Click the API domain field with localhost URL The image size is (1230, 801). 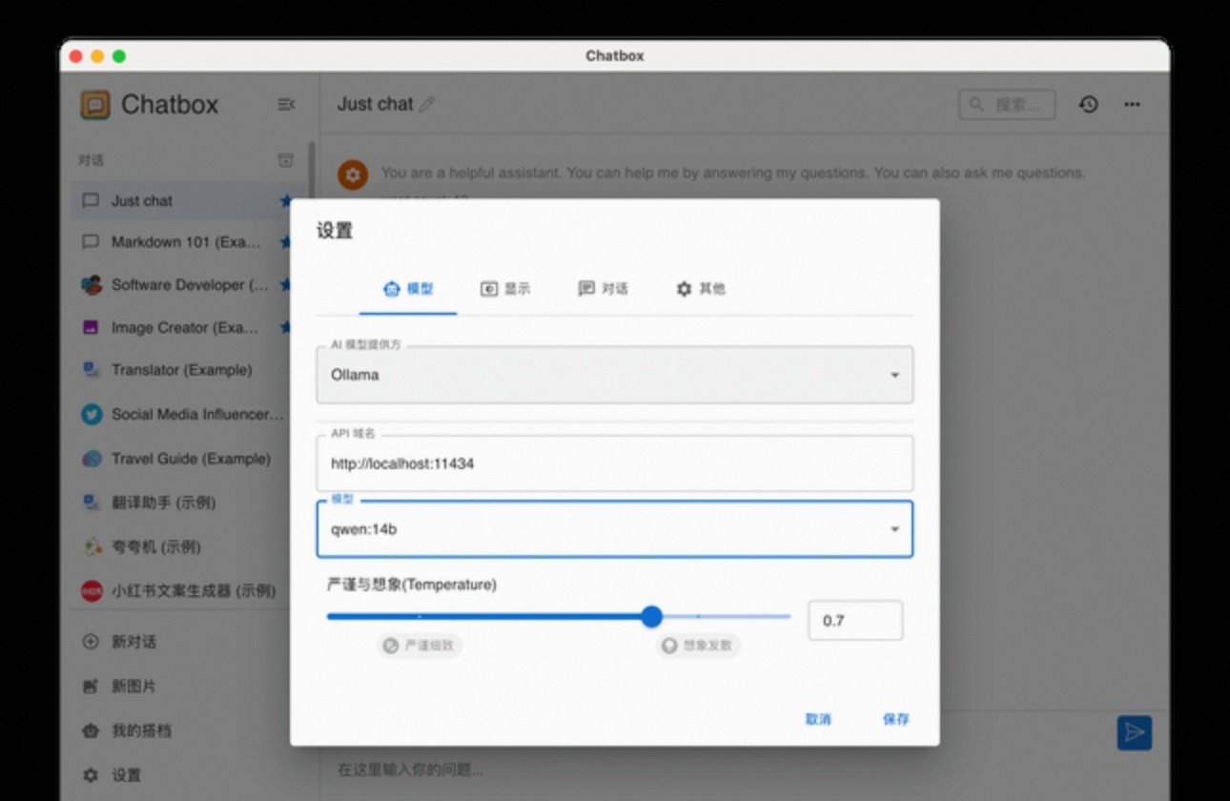(614, 464)
